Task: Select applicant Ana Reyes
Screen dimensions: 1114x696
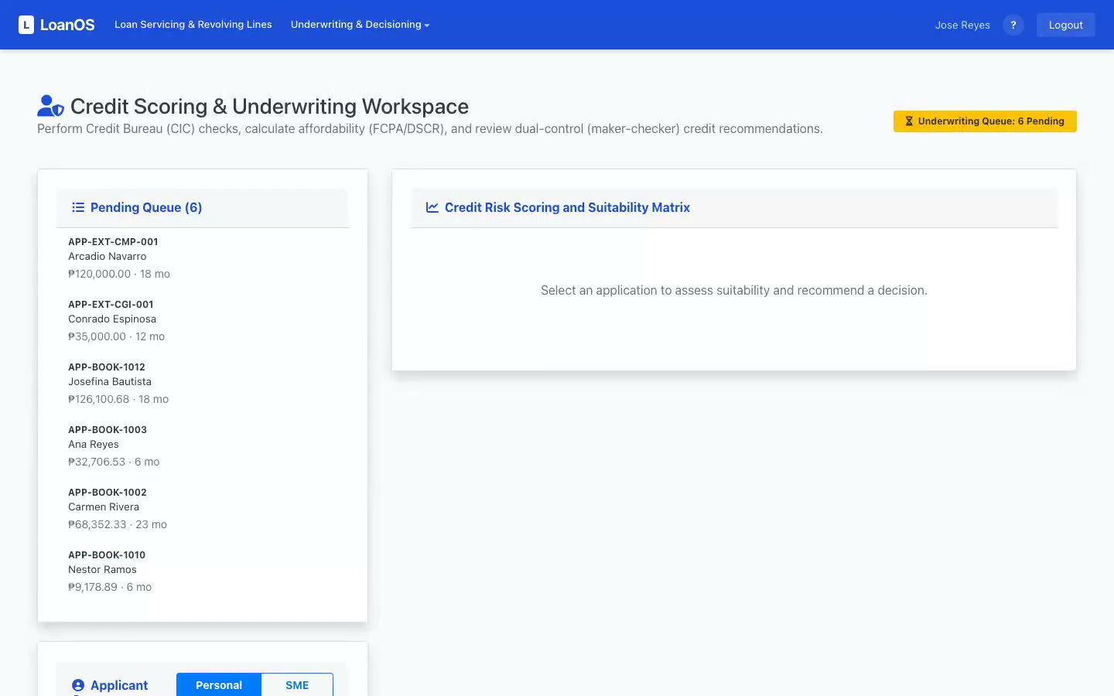Action: (x=94, y=445)
